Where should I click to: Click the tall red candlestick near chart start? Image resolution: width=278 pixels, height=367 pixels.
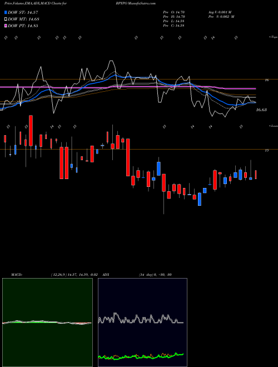31,131
